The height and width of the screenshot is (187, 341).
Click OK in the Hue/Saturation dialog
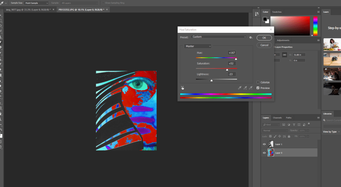(264, 38)
